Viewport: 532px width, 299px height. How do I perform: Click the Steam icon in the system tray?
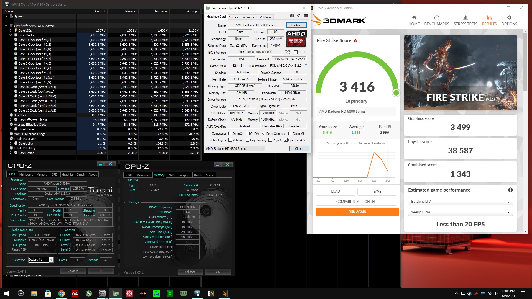469,293
